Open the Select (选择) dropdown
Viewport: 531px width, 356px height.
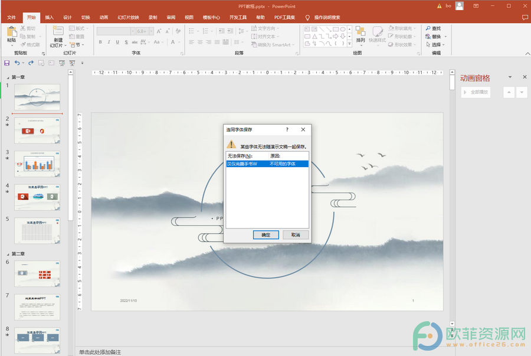pyautogui.click(x=435, y=45)
